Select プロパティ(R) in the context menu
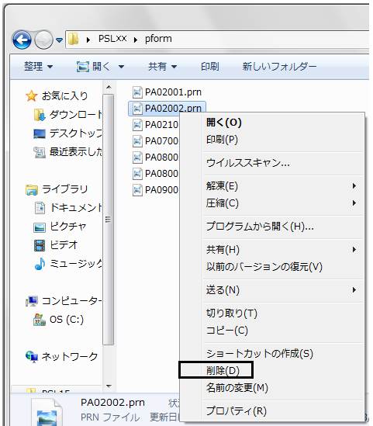Viewport: 373px width, 426px height. click(x=237, y=410)
